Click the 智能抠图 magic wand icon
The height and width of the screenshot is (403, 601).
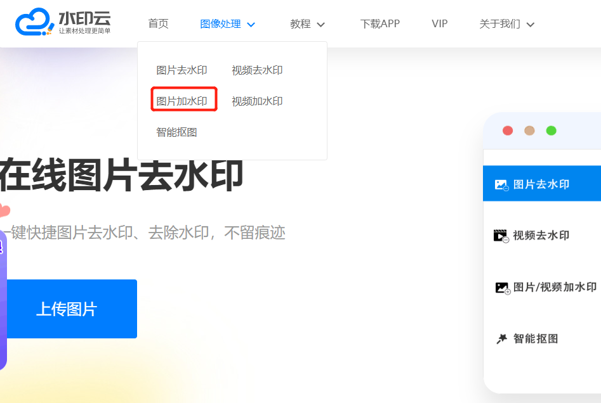coord(501,339)
